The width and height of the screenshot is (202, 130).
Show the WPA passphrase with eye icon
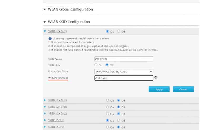156,77
